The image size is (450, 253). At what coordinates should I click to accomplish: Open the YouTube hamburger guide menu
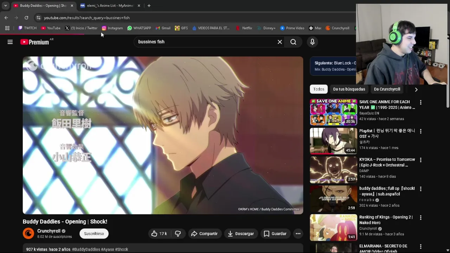10,42
